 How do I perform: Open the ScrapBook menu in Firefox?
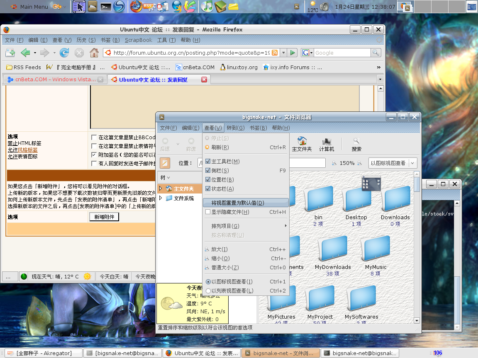139,40
